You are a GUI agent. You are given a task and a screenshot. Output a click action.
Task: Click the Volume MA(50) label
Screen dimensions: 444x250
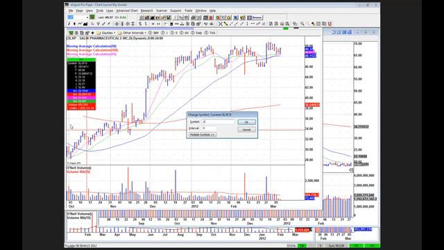[78, 172]
